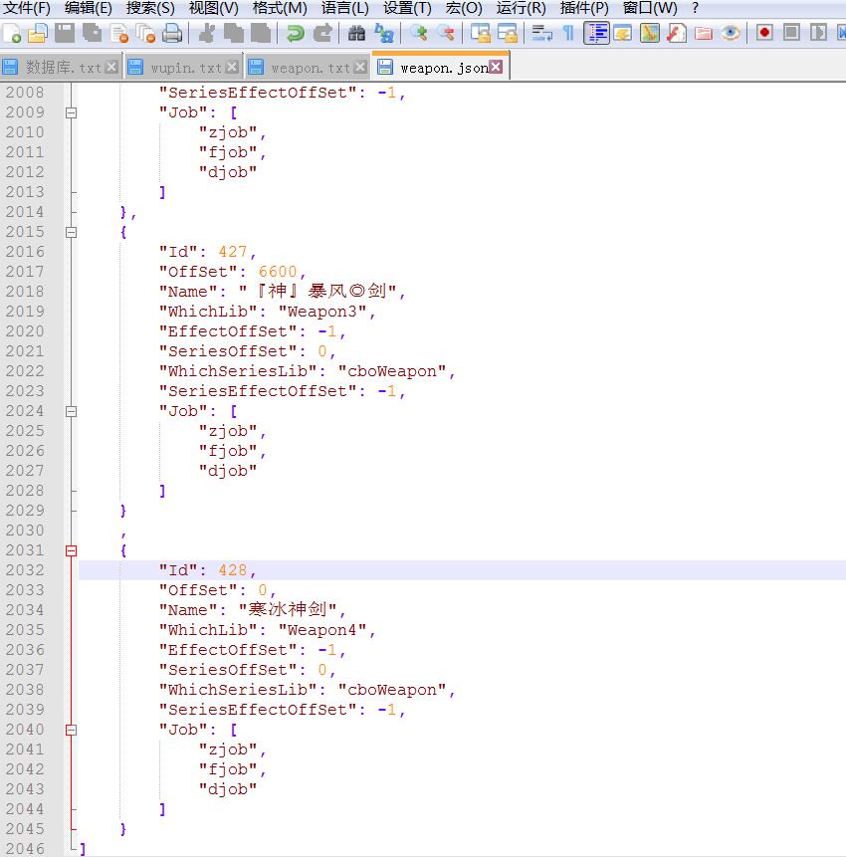Viewport: 846px width, 857px height.
Task: Open the 搜索(S) menu
Action: coord(150,8)
